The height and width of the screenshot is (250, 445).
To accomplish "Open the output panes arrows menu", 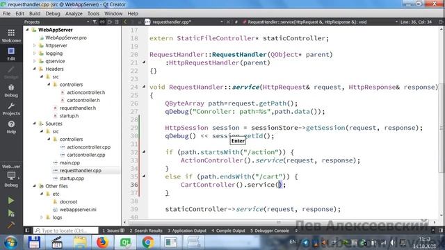I will 296,231.
